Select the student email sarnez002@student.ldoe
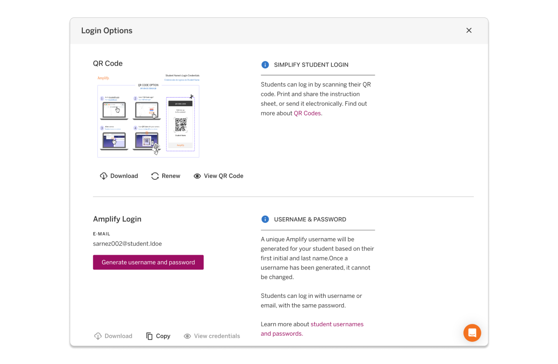 pyautogui.click(x=127, y=243)
